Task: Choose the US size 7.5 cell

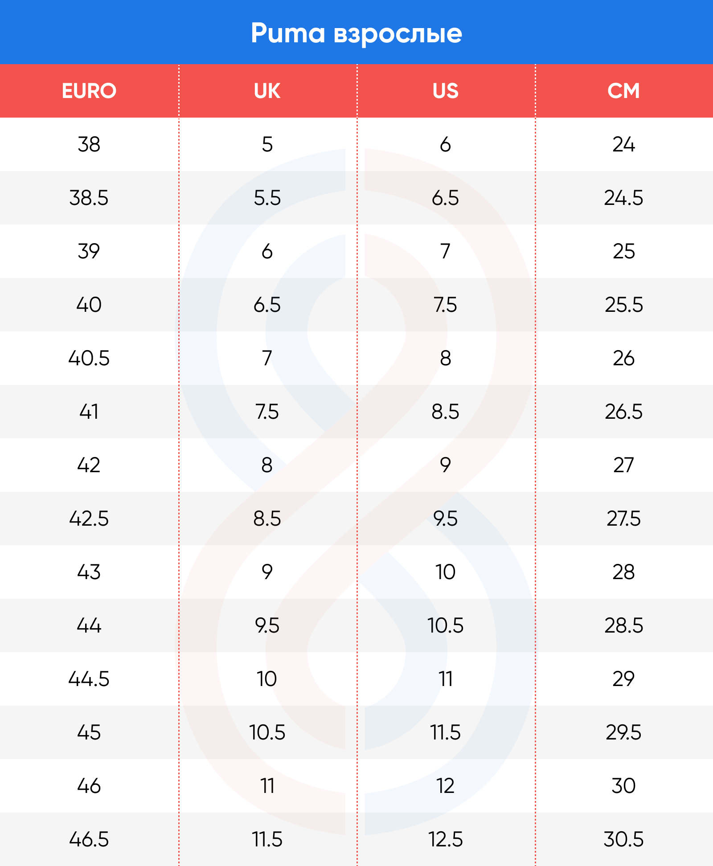Action: [446, 305]
